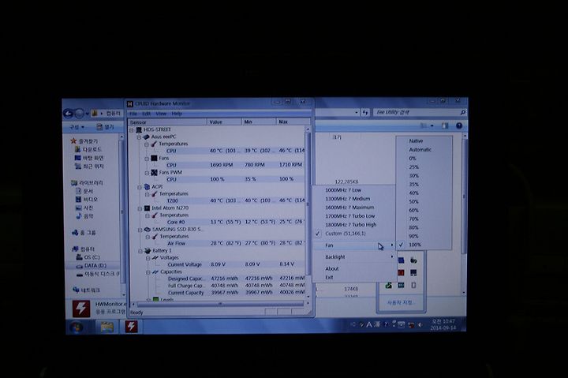
Task: Collapse the Asus eeePC node
Action: 139,137
